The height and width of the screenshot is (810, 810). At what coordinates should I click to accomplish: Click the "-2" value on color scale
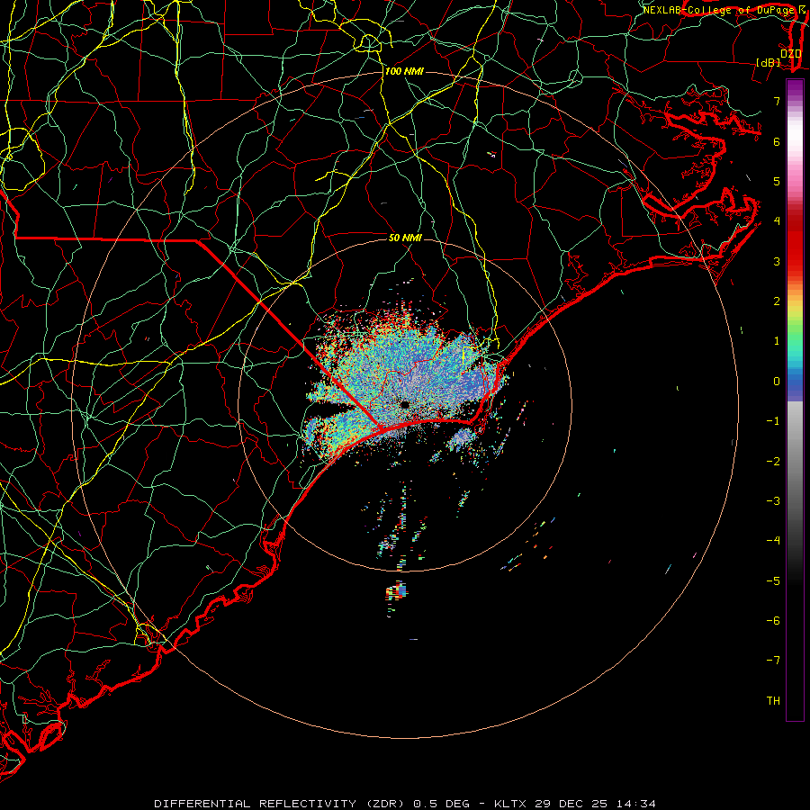point(773,462)
